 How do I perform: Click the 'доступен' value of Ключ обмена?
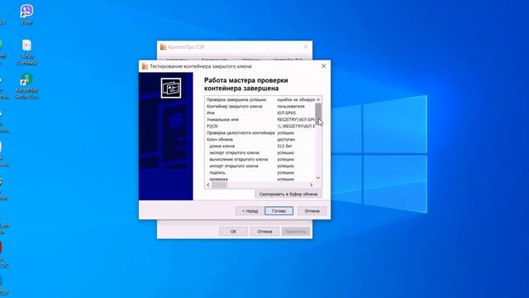[286, 139]
